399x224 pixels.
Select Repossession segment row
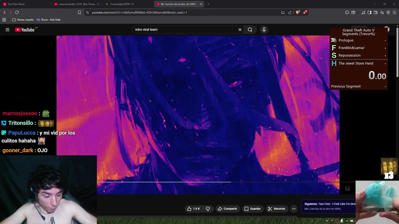pyautogui.click(x=358, y=55)
